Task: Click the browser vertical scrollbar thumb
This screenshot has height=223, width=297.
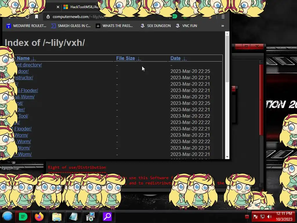Action: [227, 59]
